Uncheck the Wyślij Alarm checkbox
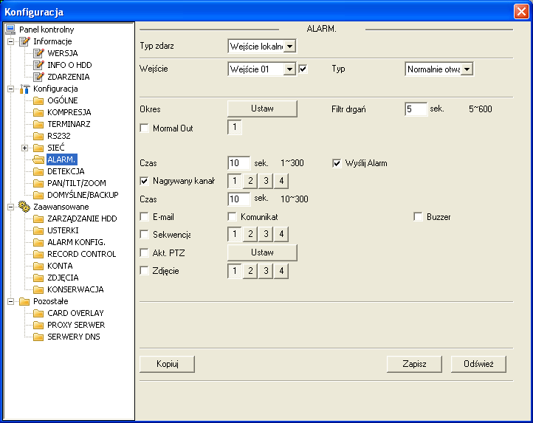Screen dimensions: 533x423 pyautogui.click(x=337, y=163)
